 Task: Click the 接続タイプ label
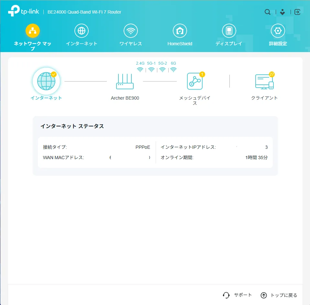click(55, 147)
